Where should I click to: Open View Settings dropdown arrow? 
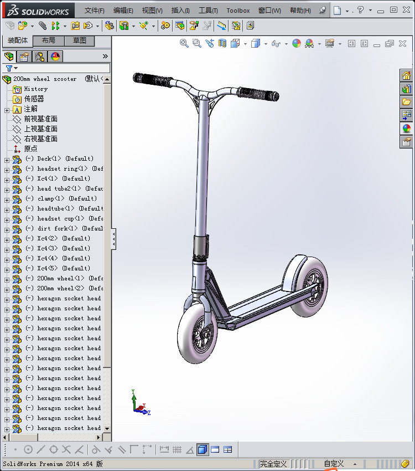340,44
